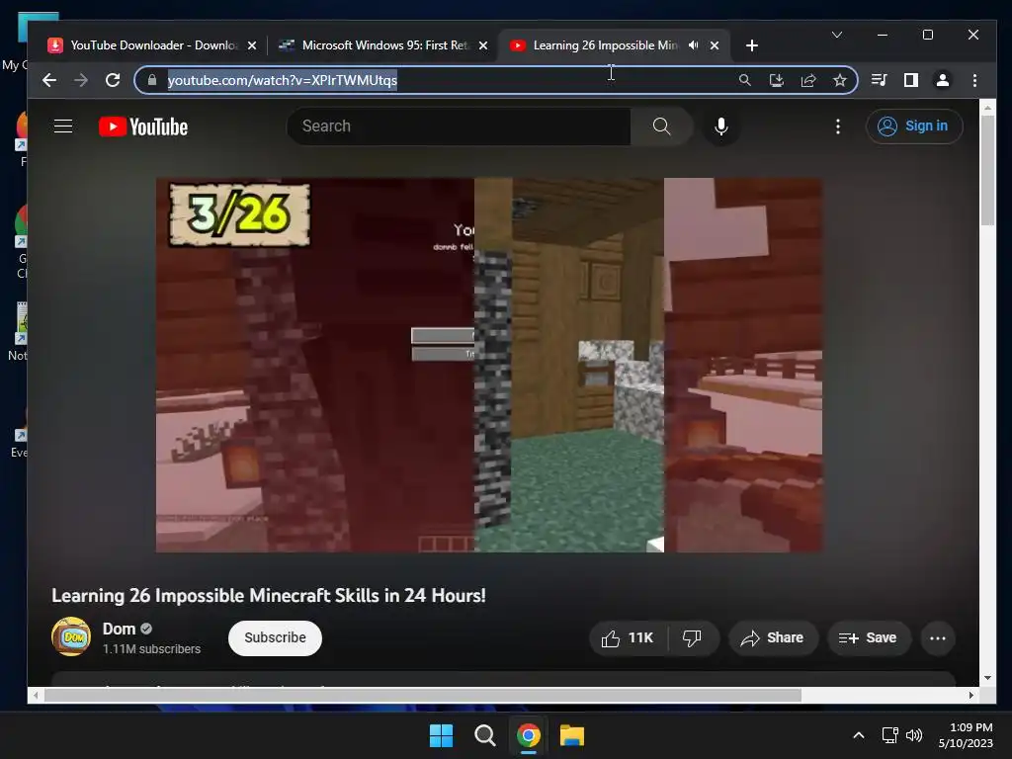Share this page via address bar icon
1012x759 pixels.
(808, 80)
